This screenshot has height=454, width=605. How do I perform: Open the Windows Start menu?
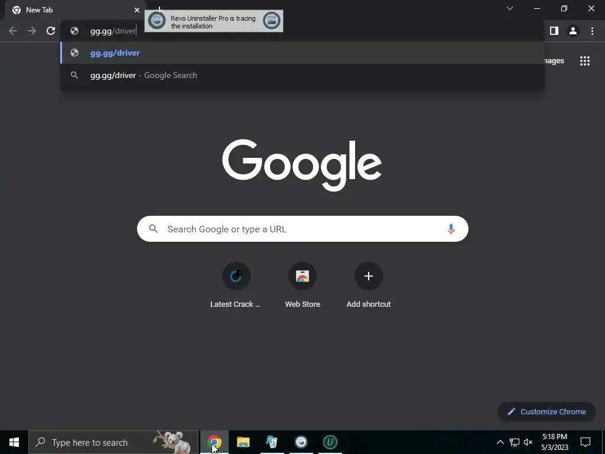[x=14, y=442]
